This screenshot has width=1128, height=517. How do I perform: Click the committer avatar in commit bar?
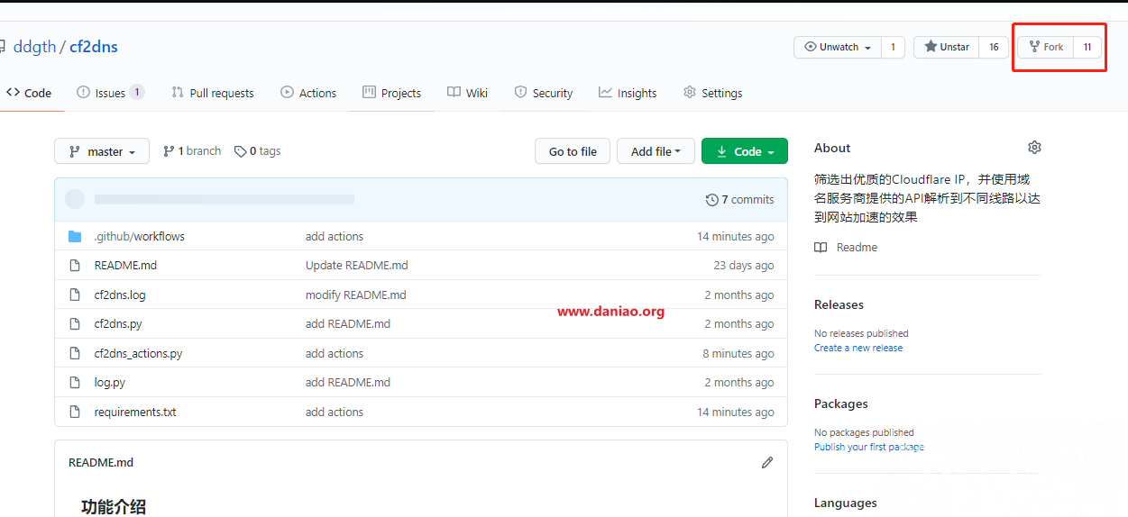76,199
